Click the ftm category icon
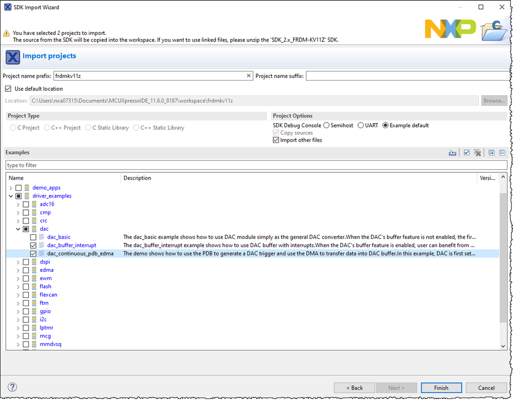 [x=34, y=303]
